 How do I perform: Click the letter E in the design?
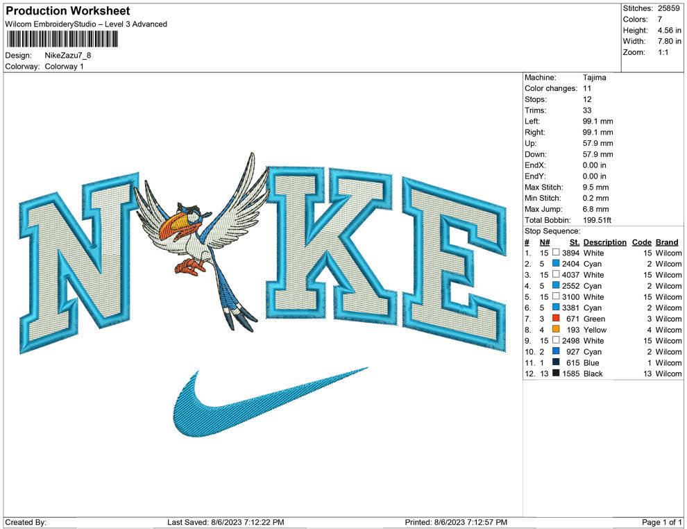(455, 264)
